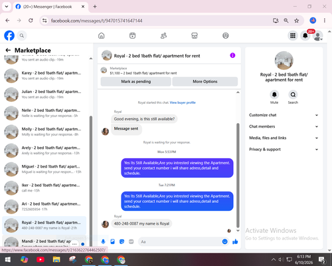The width and height of the screenshot is (332, 266).
Task: Expand the Customize chat section
Action: click(x=284, y=115)
